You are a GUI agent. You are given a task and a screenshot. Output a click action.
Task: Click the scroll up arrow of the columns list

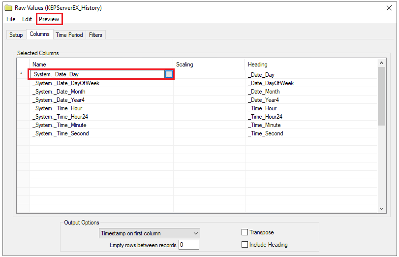click(381, 63)
